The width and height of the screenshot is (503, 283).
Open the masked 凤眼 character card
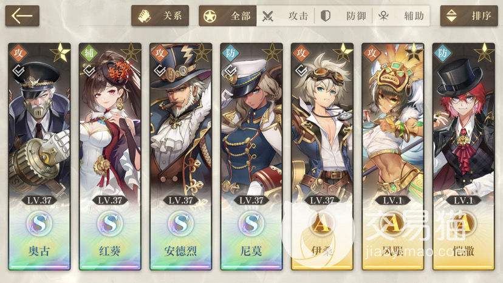click(x=392, y=157)
